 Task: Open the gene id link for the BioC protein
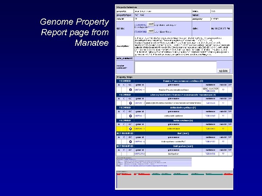pyautogui.click(x=139, y=142)
